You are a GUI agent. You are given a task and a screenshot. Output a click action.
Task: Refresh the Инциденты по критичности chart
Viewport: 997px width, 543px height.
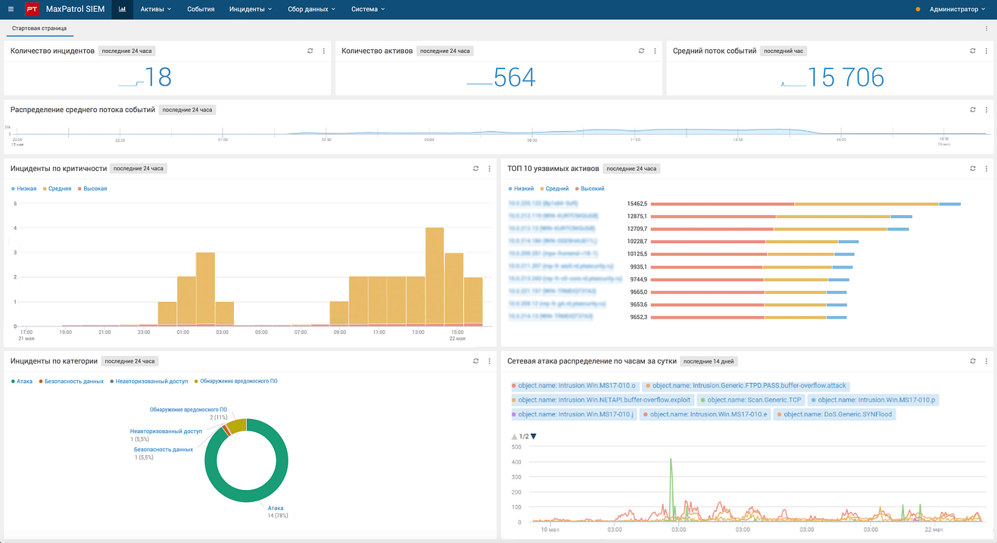476,169
